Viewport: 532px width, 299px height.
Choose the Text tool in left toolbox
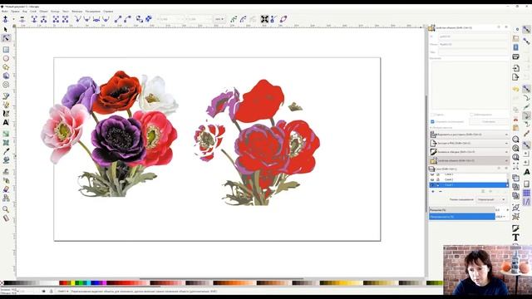[6, 122]
